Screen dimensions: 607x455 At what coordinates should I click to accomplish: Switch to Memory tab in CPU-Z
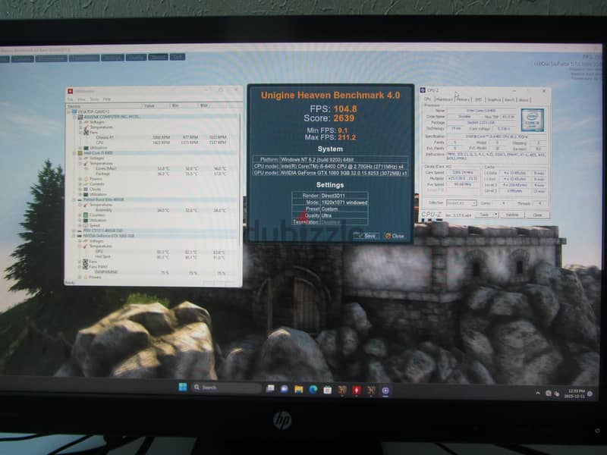coord(463,100)
